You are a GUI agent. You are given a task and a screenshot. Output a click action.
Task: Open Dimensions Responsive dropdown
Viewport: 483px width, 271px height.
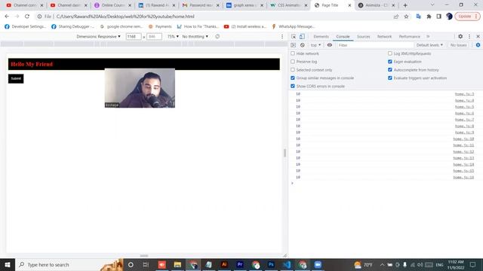98,36
